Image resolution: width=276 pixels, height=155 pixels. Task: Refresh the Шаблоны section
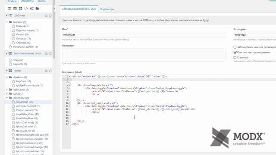click(x=50, y=15)
